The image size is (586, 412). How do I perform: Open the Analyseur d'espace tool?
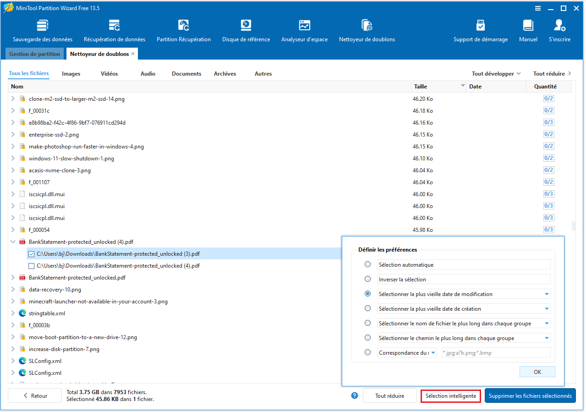[x=304, y=30]
